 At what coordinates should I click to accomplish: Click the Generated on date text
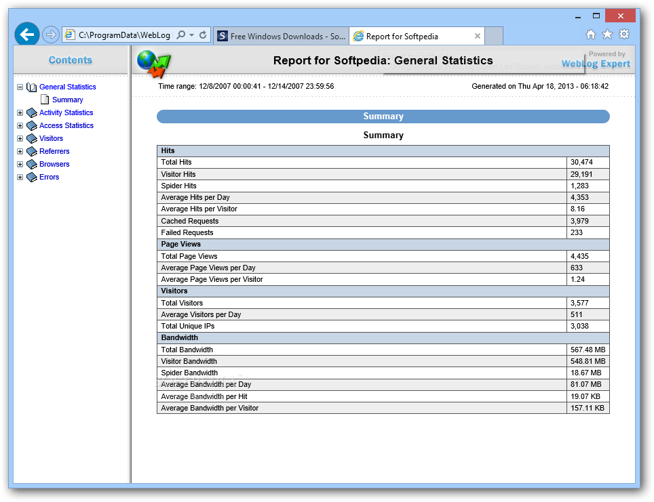point(540,86)
